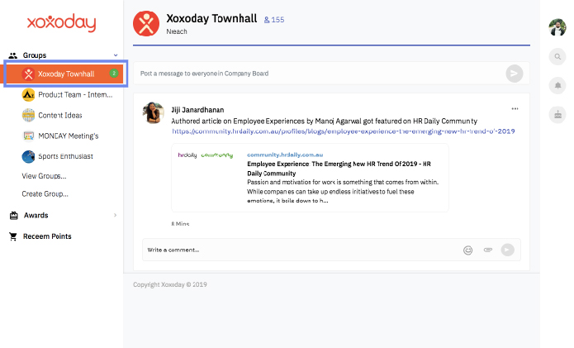
Task: Click the post message input field
Action: pos(319,74)
